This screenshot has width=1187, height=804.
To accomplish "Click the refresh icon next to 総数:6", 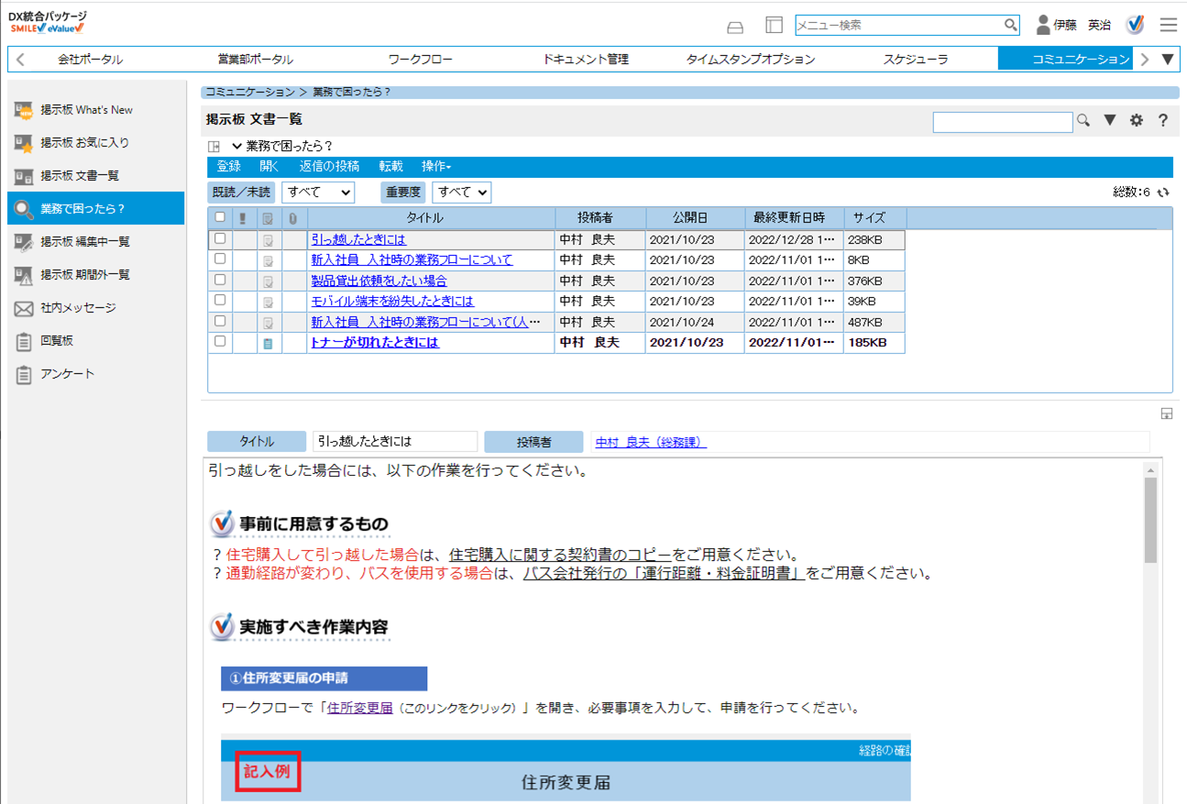I will click(x=1164, y=193).
